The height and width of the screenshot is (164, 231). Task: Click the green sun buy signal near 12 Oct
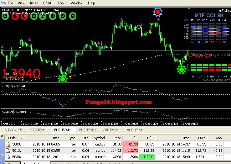tap(63, 79)
